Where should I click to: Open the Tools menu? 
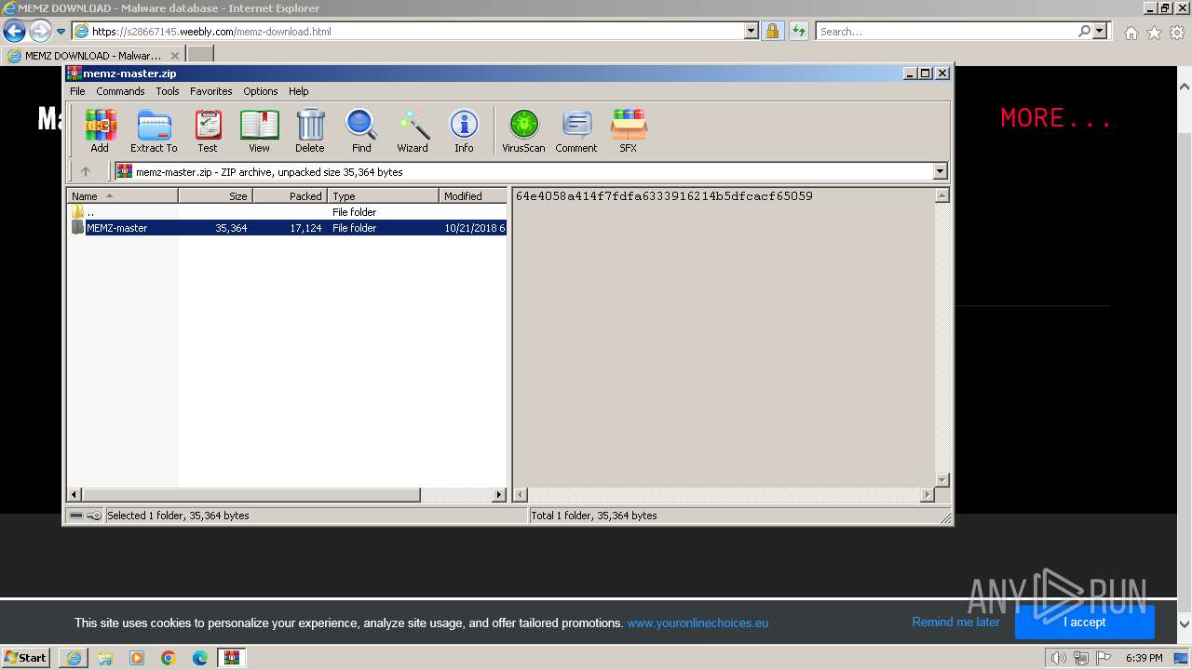(168, 91)
